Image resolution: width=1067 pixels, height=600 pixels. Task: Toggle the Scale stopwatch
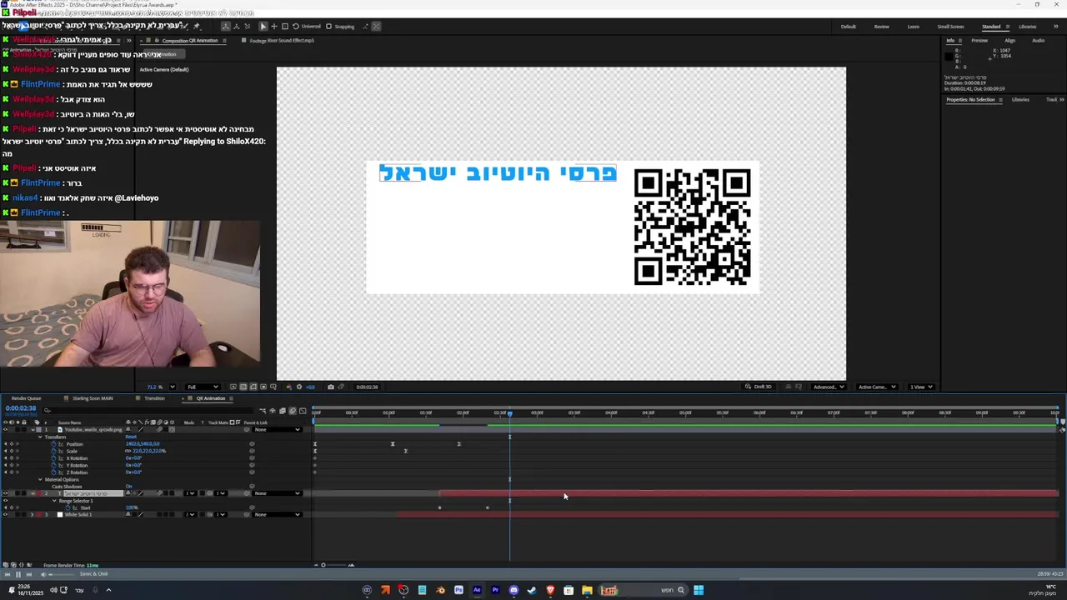(54, 451)
